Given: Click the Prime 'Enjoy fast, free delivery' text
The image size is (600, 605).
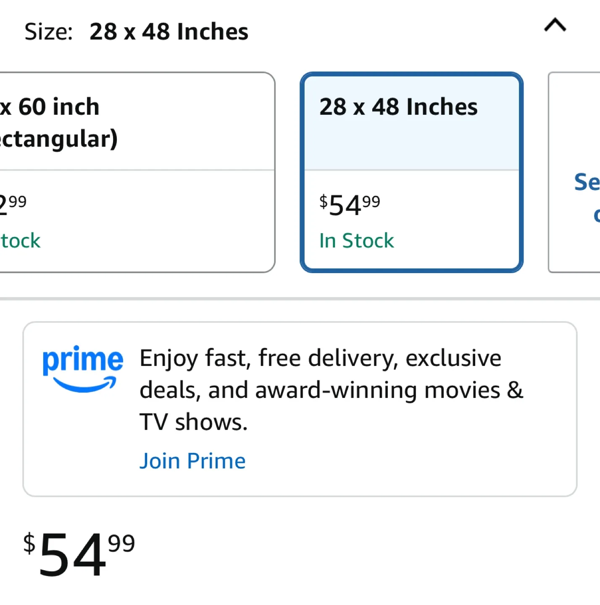Looking at the screenshot, I should (320, 358).
